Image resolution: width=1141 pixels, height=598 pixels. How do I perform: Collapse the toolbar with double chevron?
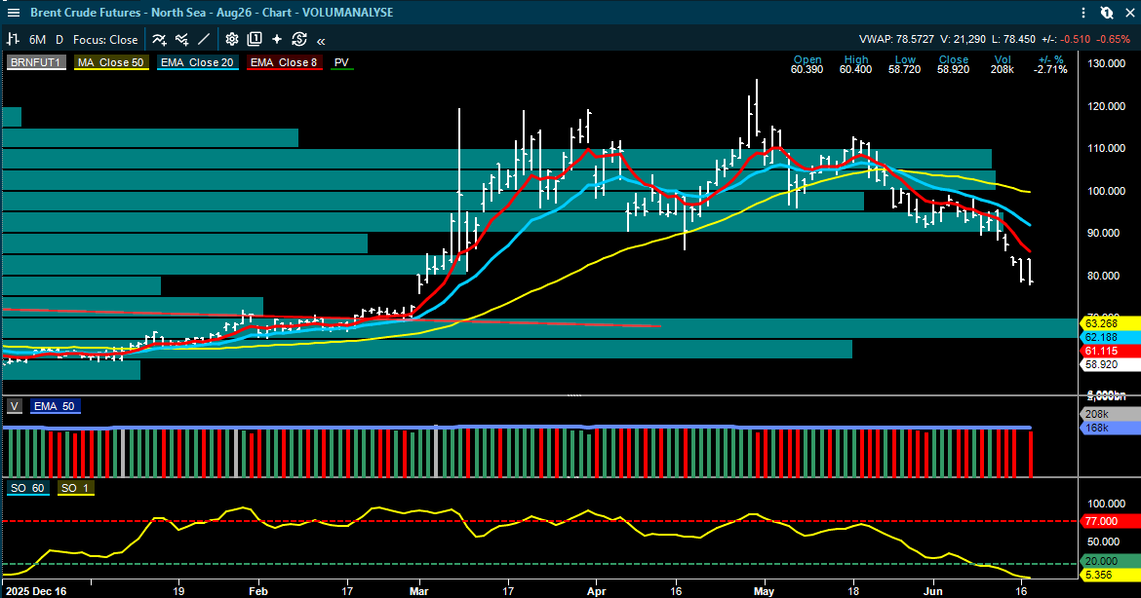pyautogui.click(x=321, y=41)
